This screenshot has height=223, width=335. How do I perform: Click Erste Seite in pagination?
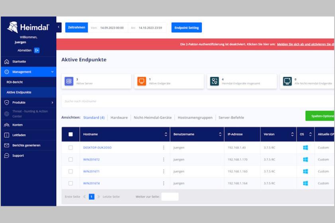click(72, 197)
